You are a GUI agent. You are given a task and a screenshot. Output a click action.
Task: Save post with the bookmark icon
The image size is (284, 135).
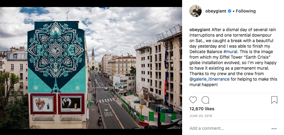click(274, 100)
